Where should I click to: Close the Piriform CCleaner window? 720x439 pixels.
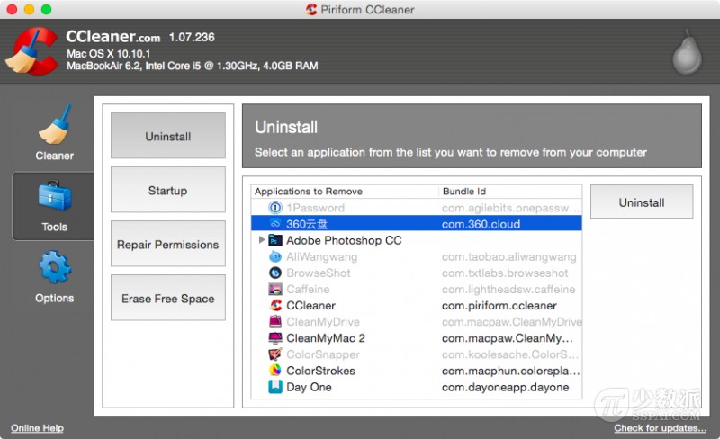click(x=12, y=9)
